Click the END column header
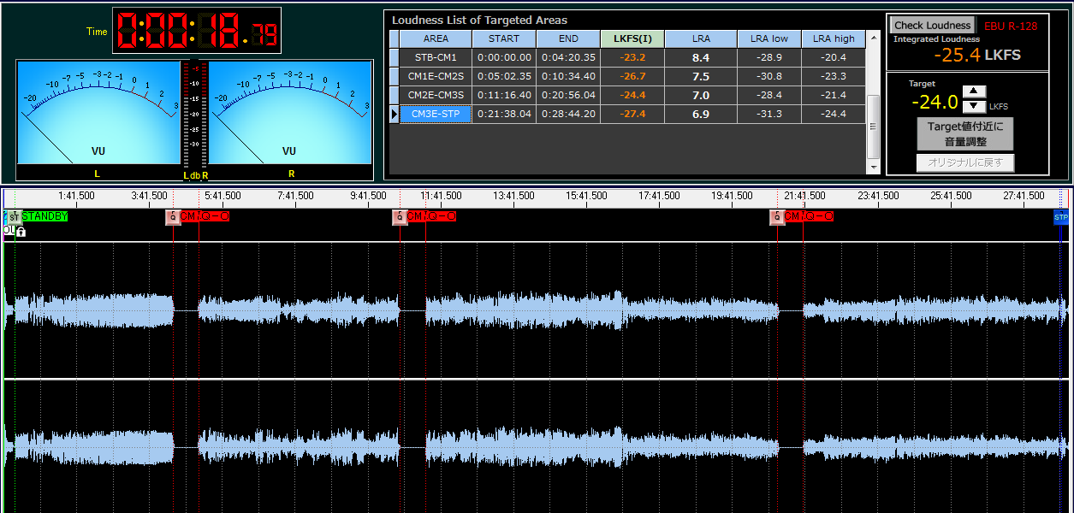Image resolution: width=1074 pixels, height=513 pixels. (568, 38)
